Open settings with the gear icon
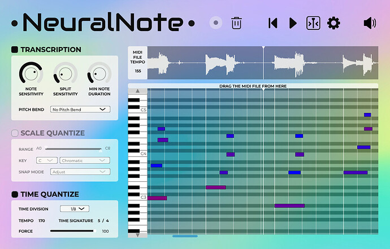This screenshot has width=390, height=249. [333, 23]
